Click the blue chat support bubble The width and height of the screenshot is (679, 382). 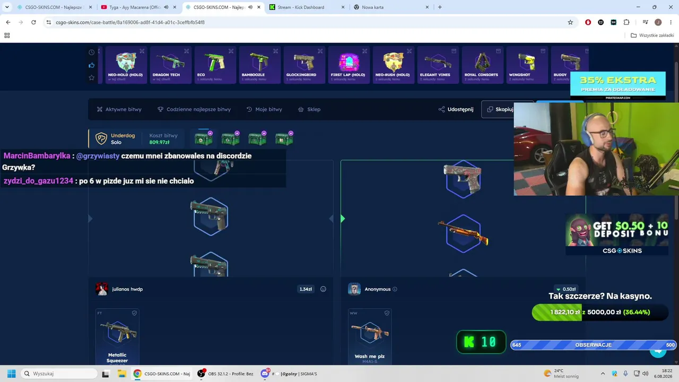(658, 351)
